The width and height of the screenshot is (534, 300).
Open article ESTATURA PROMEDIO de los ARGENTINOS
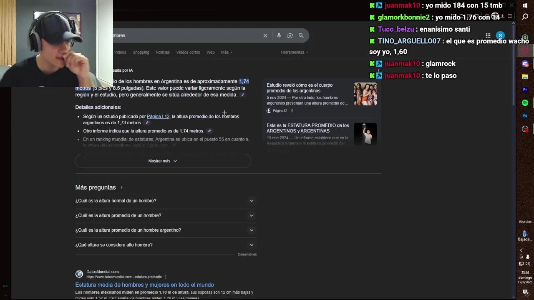coord(308,128)
